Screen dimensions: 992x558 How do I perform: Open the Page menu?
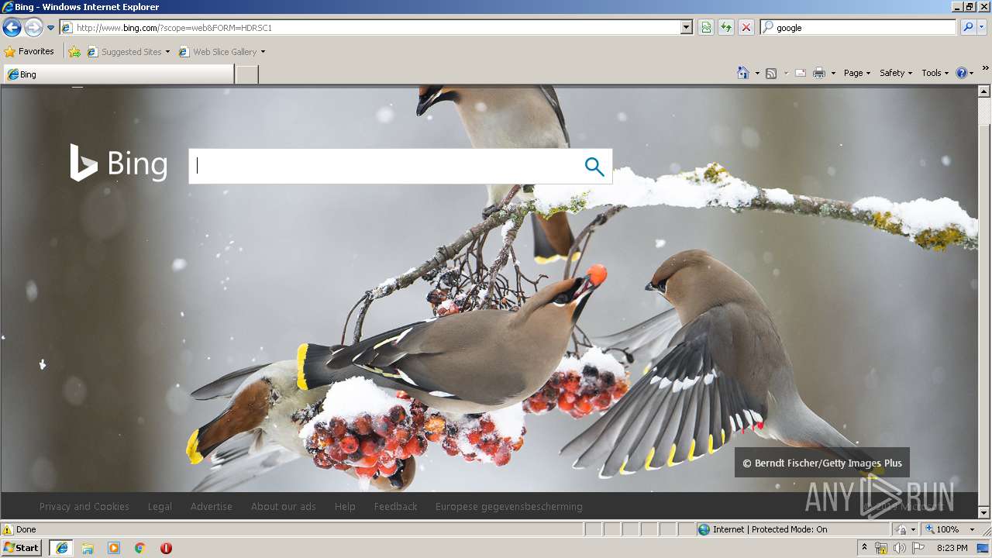click(857, 73)
